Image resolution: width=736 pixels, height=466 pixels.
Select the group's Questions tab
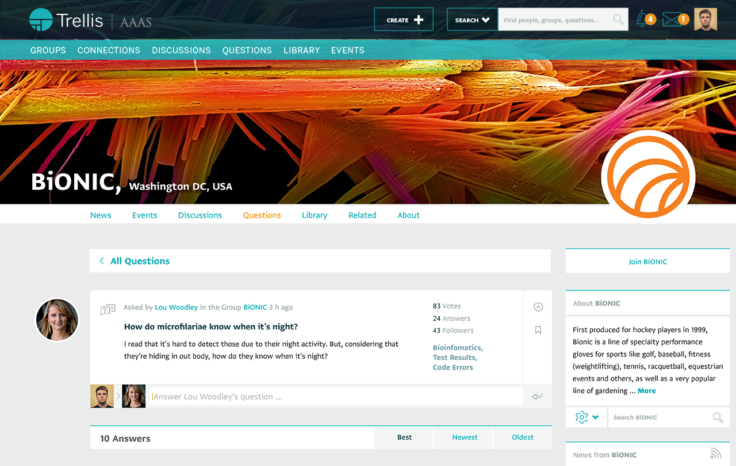point(262,215)
